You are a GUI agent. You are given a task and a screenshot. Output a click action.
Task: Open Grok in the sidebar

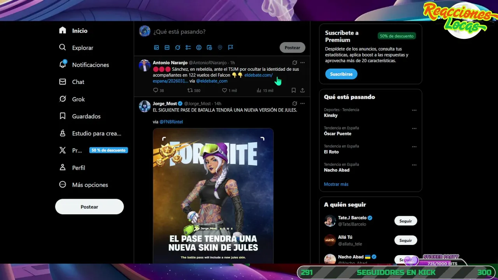coord(72,99)
